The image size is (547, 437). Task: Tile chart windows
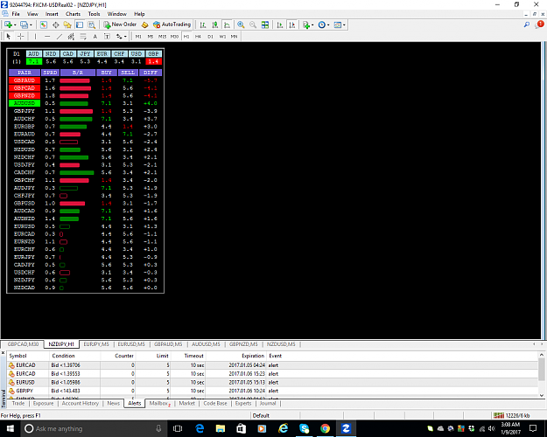[265, 24]
